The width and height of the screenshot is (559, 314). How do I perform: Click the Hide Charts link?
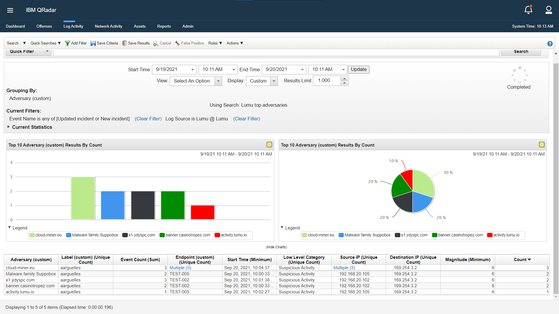point(276,247)
